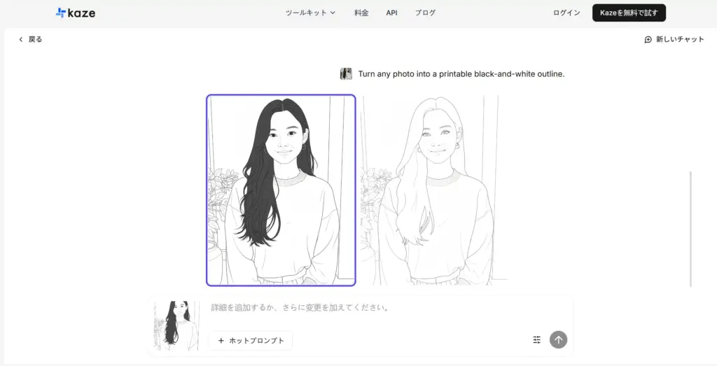This screenshot has width=717, height=366.
Task: Open the settings sliders icon
Action: point(537,340)
